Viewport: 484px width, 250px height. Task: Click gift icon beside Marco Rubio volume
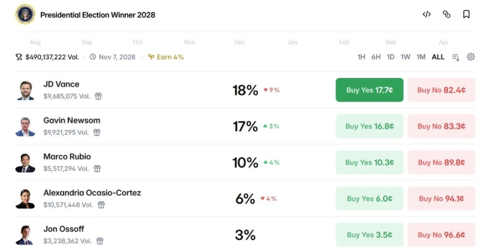pyautogui.click(x=97, y=168)
